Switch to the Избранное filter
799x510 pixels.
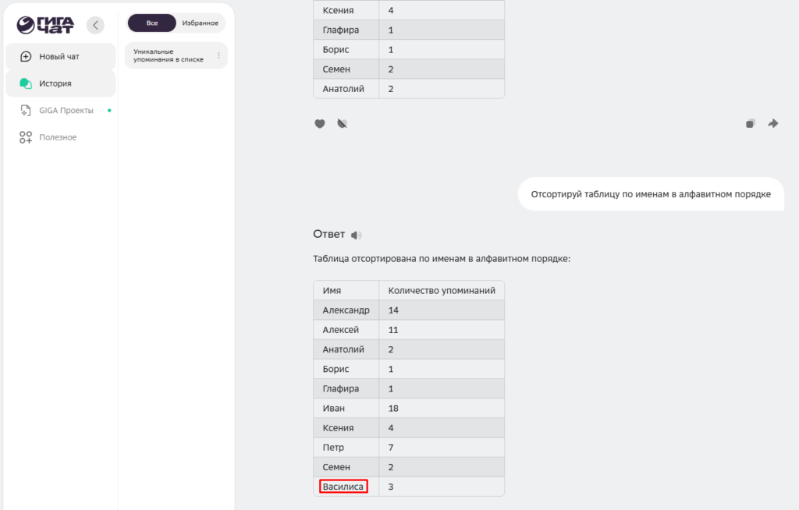pos(200,23)
